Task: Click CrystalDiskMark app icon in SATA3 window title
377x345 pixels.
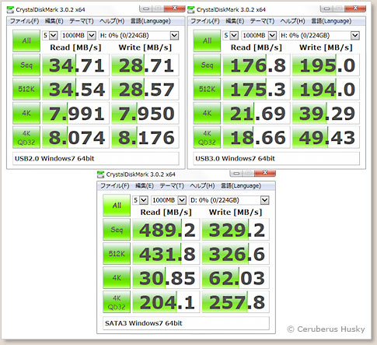Action: pos(100,174)
